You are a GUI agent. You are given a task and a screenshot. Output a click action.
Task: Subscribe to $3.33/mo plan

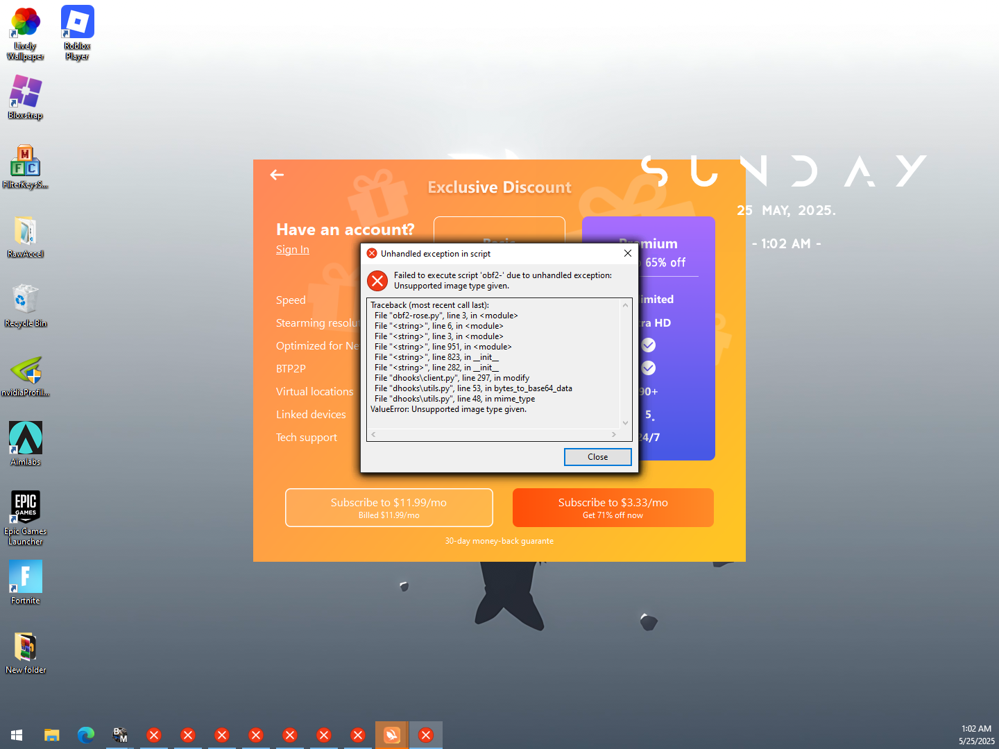613,508
